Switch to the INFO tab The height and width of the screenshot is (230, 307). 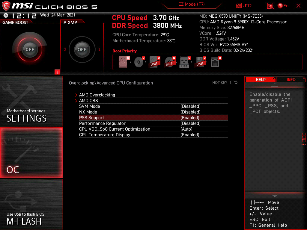tap(291, 79)
